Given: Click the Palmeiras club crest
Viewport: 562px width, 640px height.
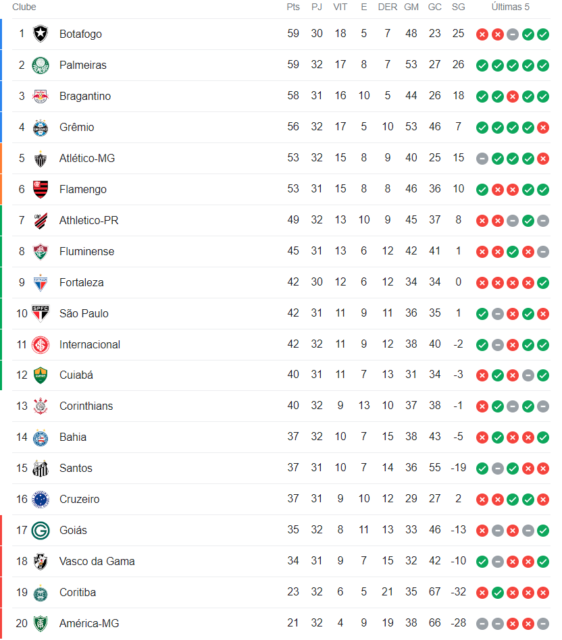Looking at the screenshot, I should (x=41, y=65).
